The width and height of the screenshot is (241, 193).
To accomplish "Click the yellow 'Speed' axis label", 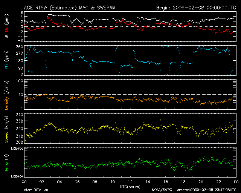I will pyautogui.click(x=6, y=137).
